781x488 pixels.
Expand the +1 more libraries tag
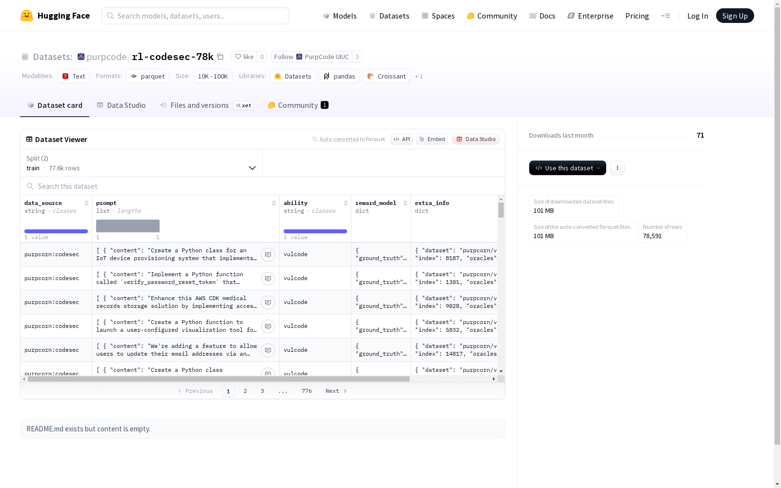(x=419, y=76)
